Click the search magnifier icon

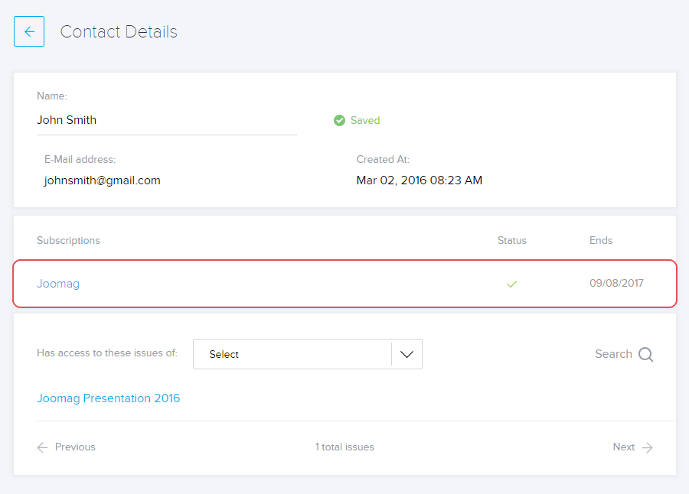click(x=645, y=354)
